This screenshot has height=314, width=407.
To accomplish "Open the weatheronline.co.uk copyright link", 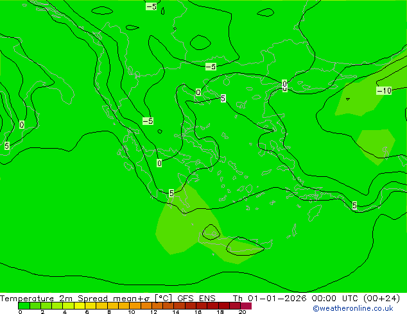I will pos(353,308).
